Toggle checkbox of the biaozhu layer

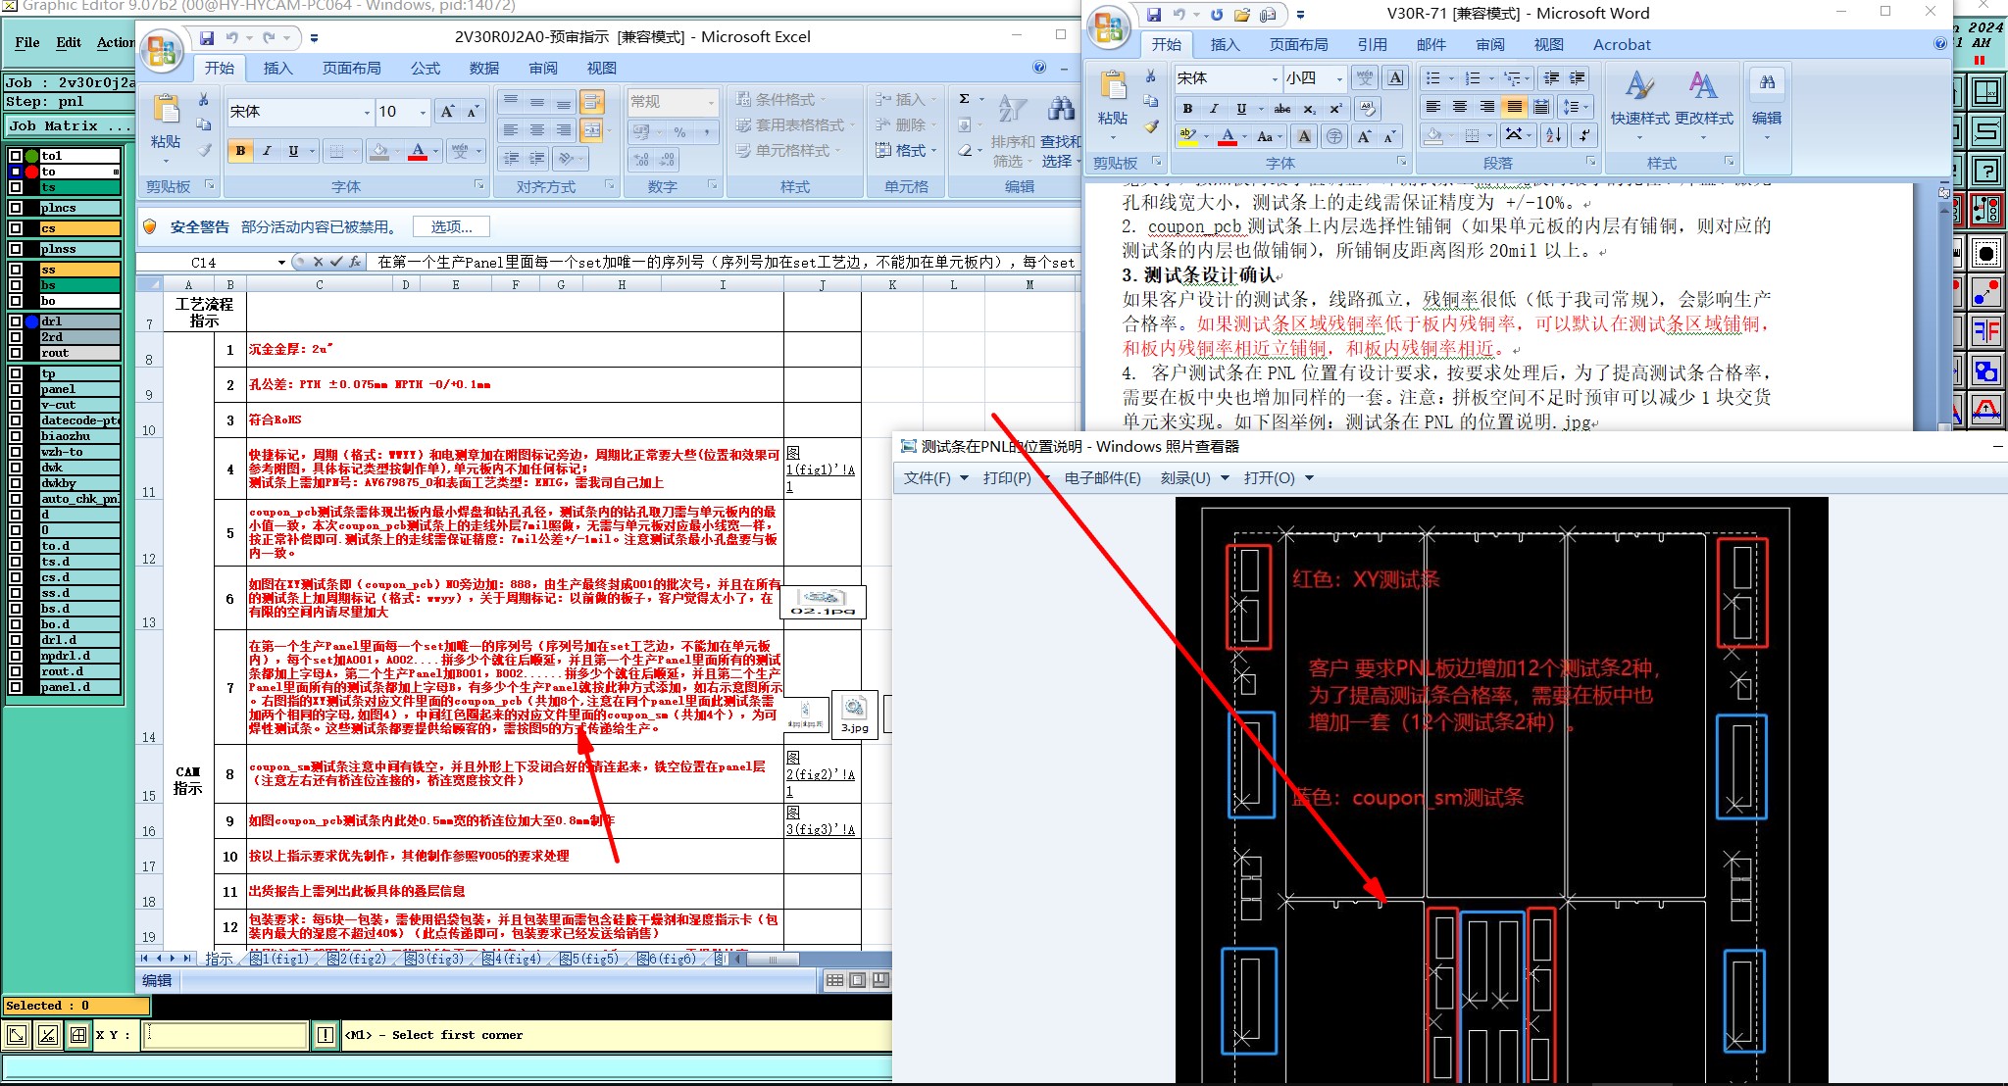[x=16, y=436]
